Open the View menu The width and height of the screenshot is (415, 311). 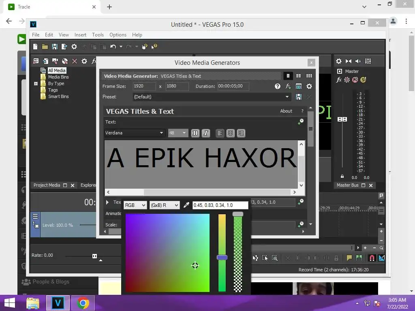(x=64, y=35)
